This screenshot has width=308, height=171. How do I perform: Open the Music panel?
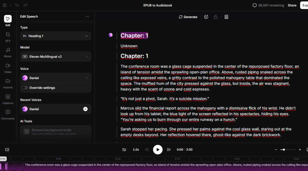tap(8, 52)
